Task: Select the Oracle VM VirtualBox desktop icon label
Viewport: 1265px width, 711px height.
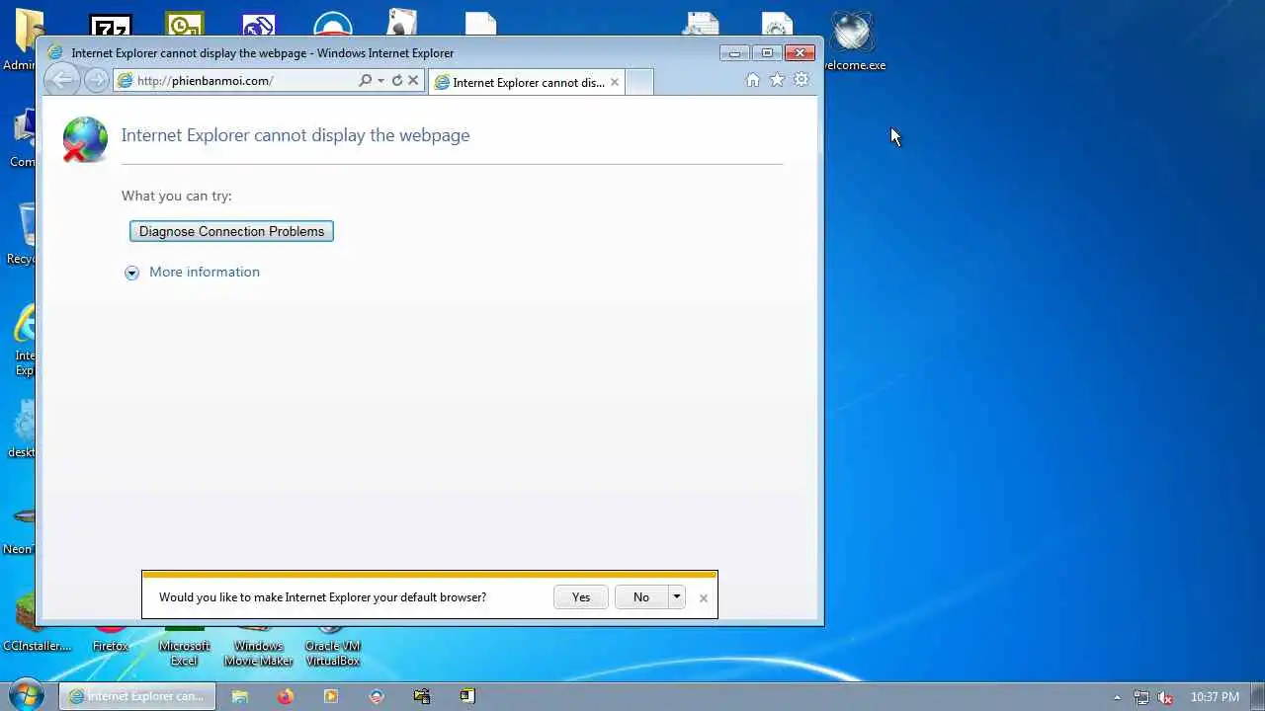Action: (332, 654)
